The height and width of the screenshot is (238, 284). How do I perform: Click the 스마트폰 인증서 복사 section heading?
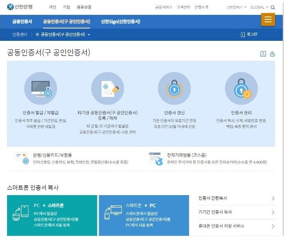click(x=33, y=188)
